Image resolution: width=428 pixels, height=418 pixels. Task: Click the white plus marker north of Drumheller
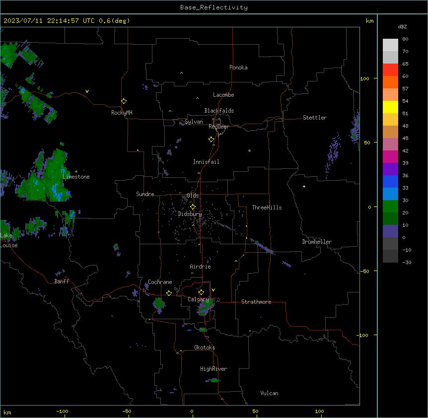(x=304, y=186)
